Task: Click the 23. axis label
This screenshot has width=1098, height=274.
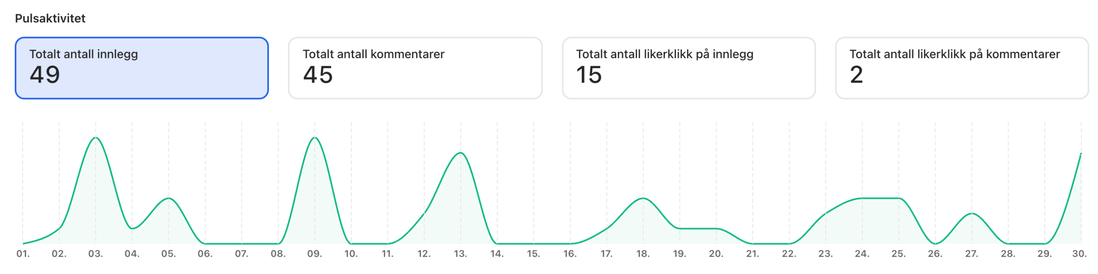Action: click(826, 254)
